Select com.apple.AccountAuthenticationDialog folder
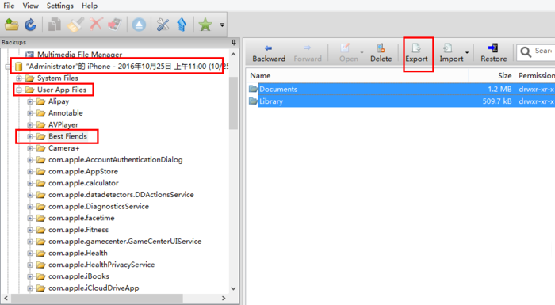This screenshot has height=305, width=555. [116, 159]
